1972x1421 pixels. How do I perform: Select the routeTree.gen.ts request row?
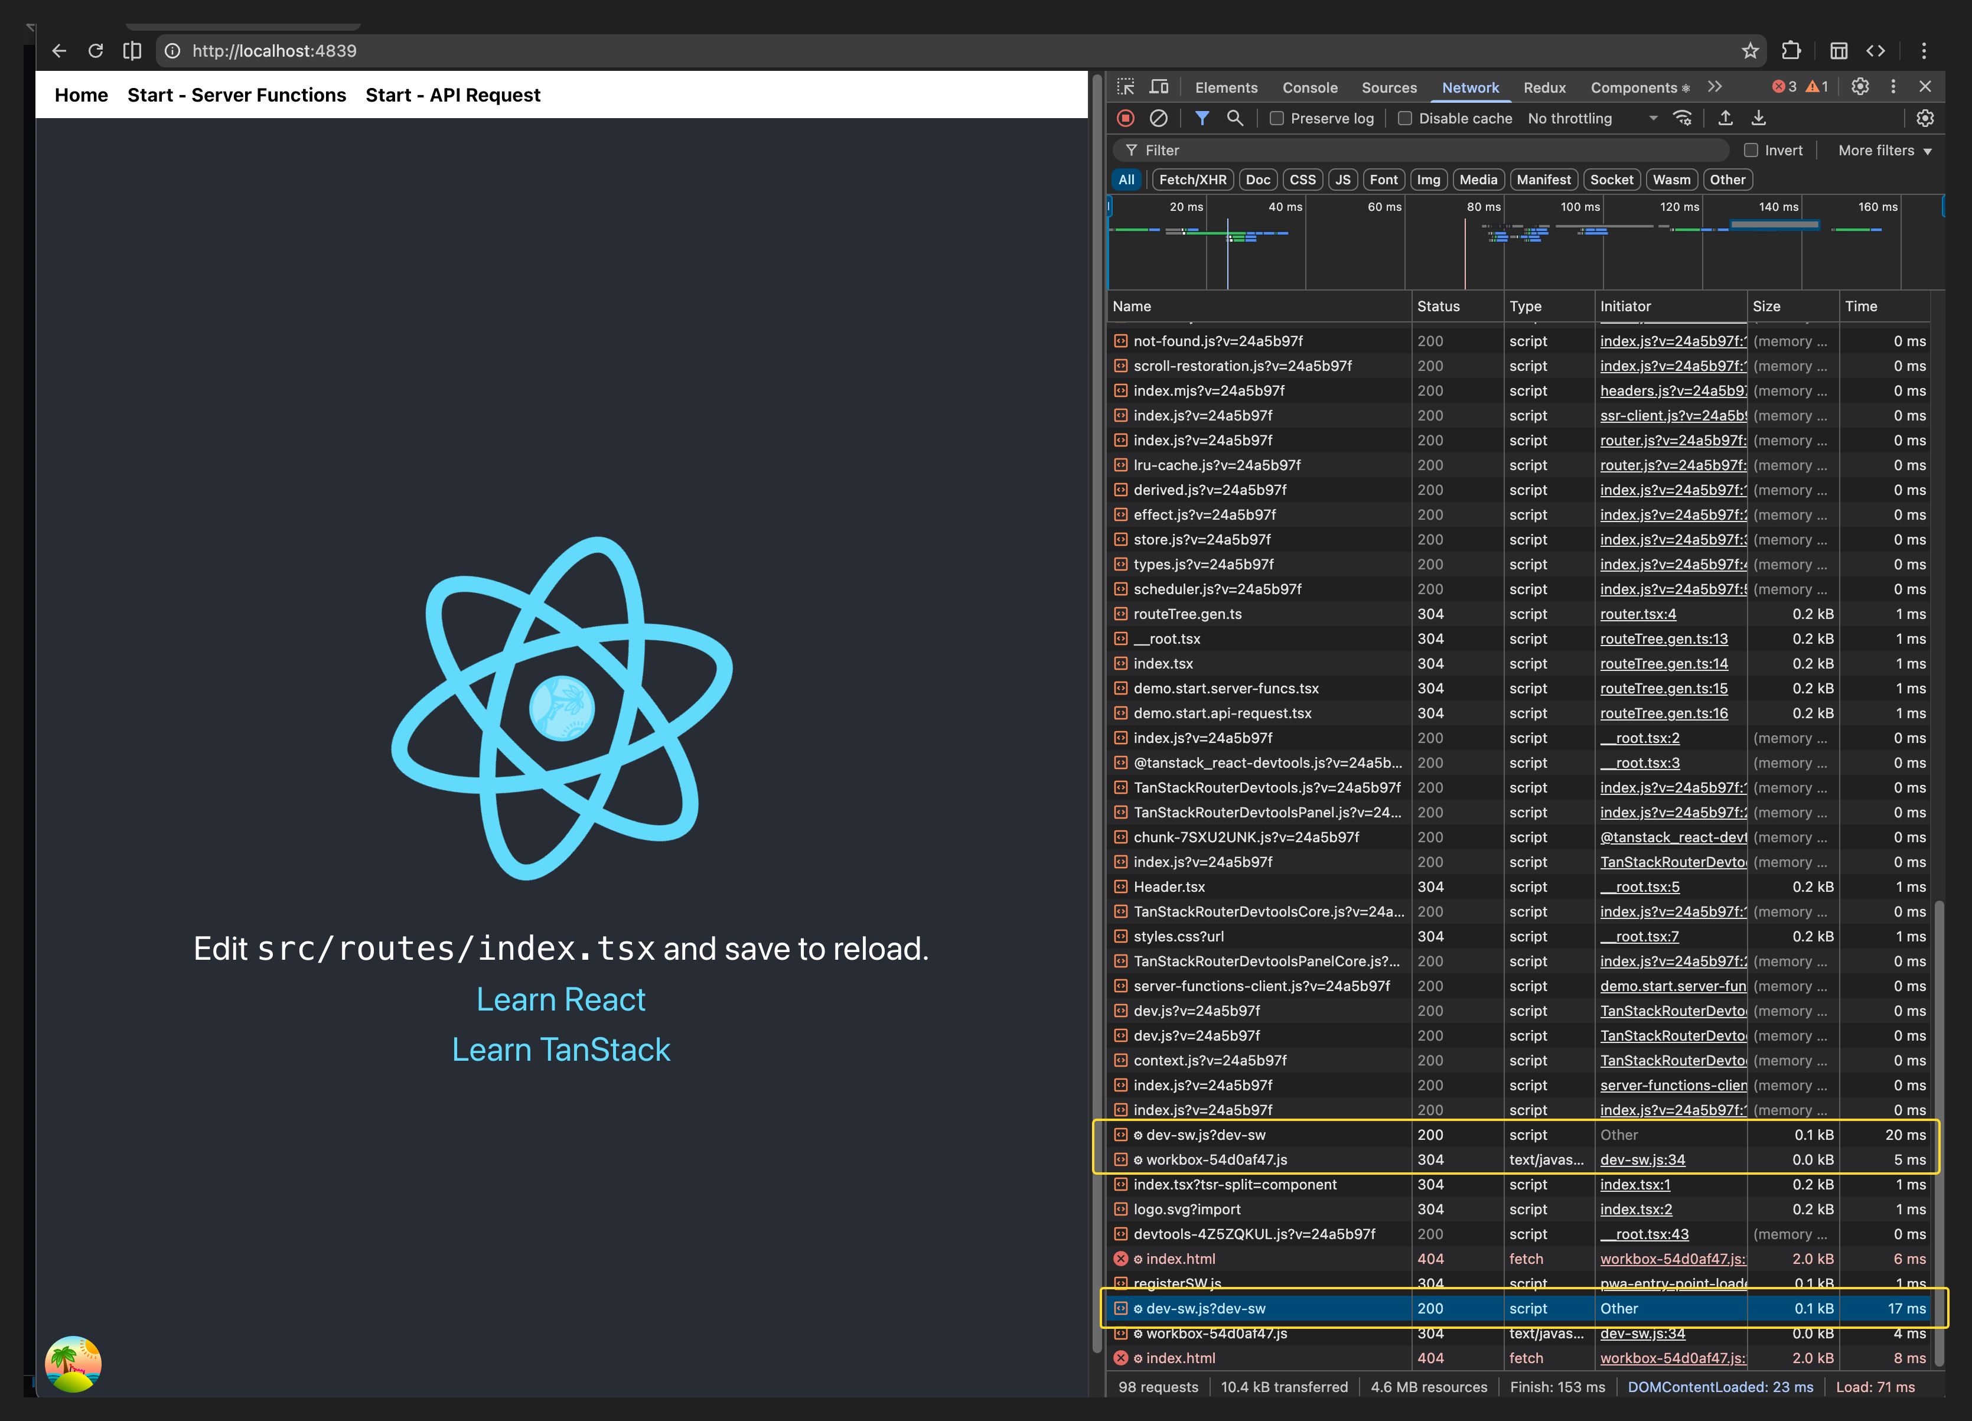(1519, 614)
